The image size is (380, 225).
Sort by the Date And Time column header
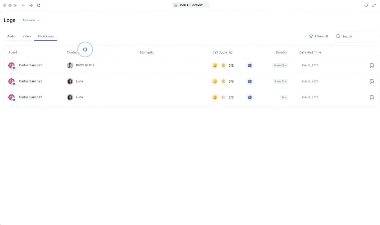(x=310, y=52)
